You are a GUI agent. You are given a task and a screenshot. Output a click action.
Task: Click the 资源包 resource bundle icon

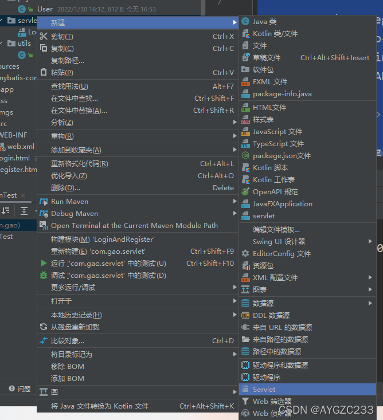click(245, 265)
